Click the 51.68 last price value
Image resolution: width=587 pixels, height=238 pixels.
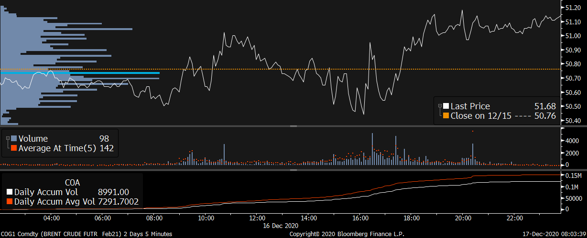(x=544, y=106)
